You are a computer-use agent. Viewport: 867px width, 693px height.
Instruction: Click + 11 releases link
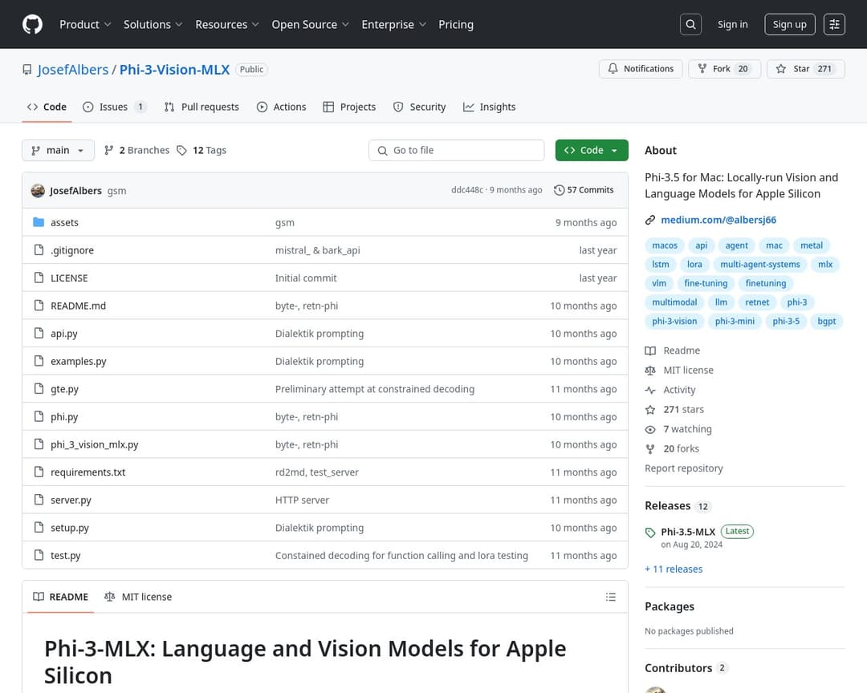pos(674,569)
